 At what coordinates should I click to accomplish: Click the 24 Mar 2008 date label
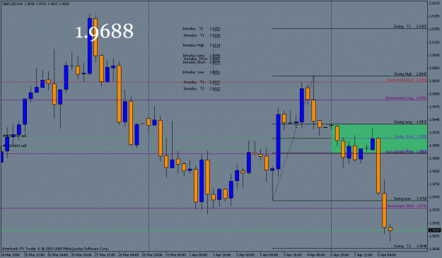click(11, 255)
